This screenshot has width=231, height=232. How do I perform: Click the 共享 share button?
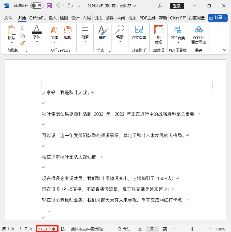(218, 18)
